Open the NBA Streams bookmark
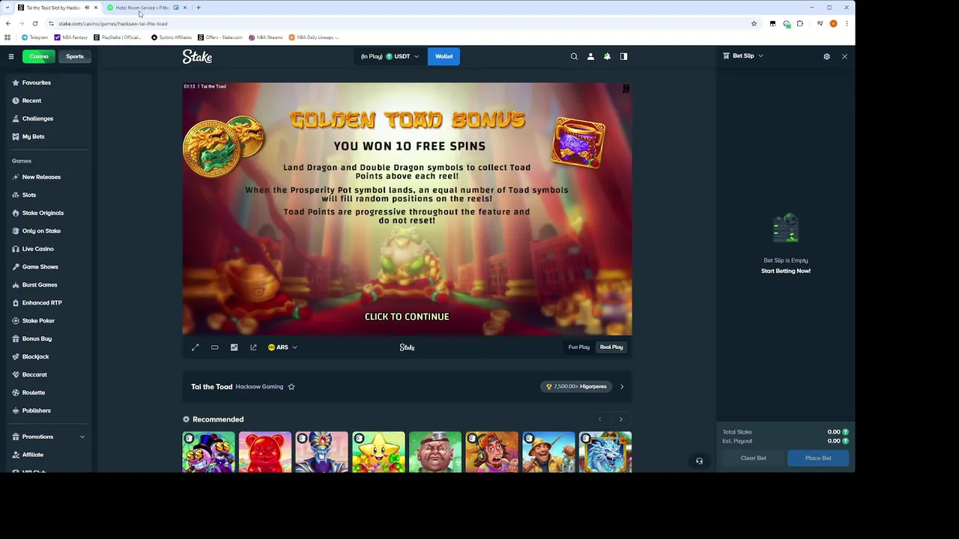Viewport: 959px width, 539px height. (x=266, y=37)
